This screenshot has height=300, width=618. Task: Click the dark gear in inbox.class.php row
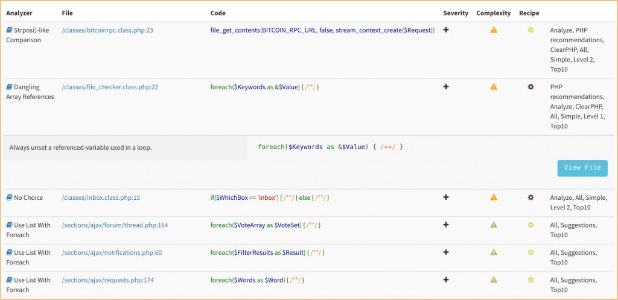point(530,197)
